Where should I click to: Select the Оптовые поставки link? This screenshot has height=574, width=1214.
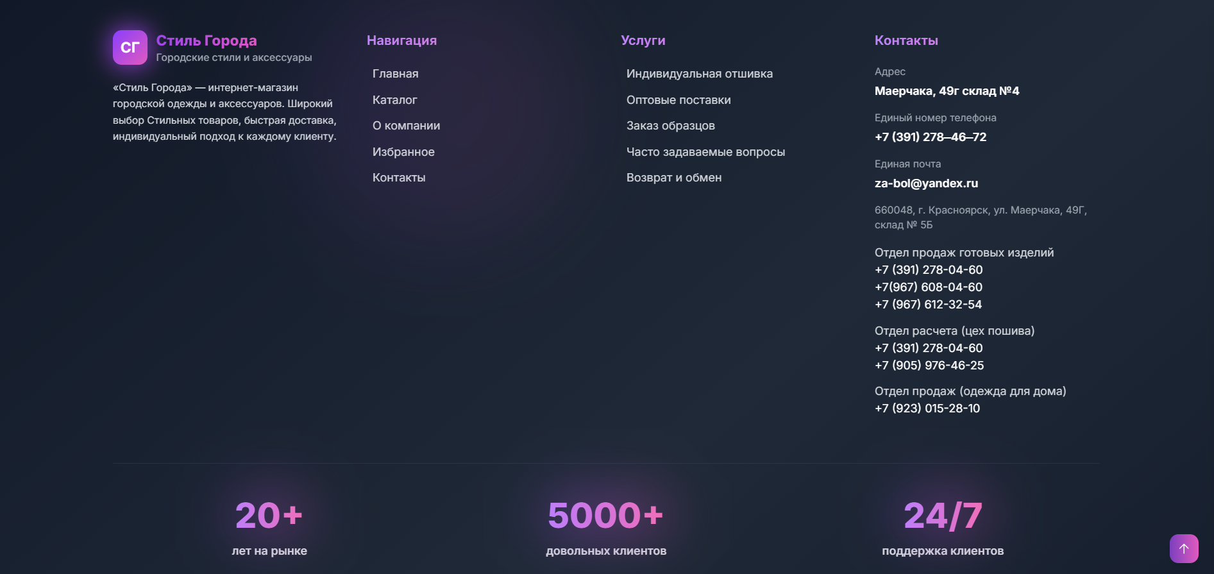[x=678, y=100]
